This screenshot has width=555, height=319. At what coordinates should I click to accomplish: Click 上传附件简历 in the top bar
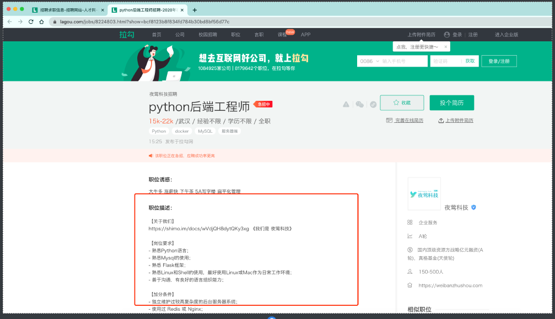tap(421, 35)
